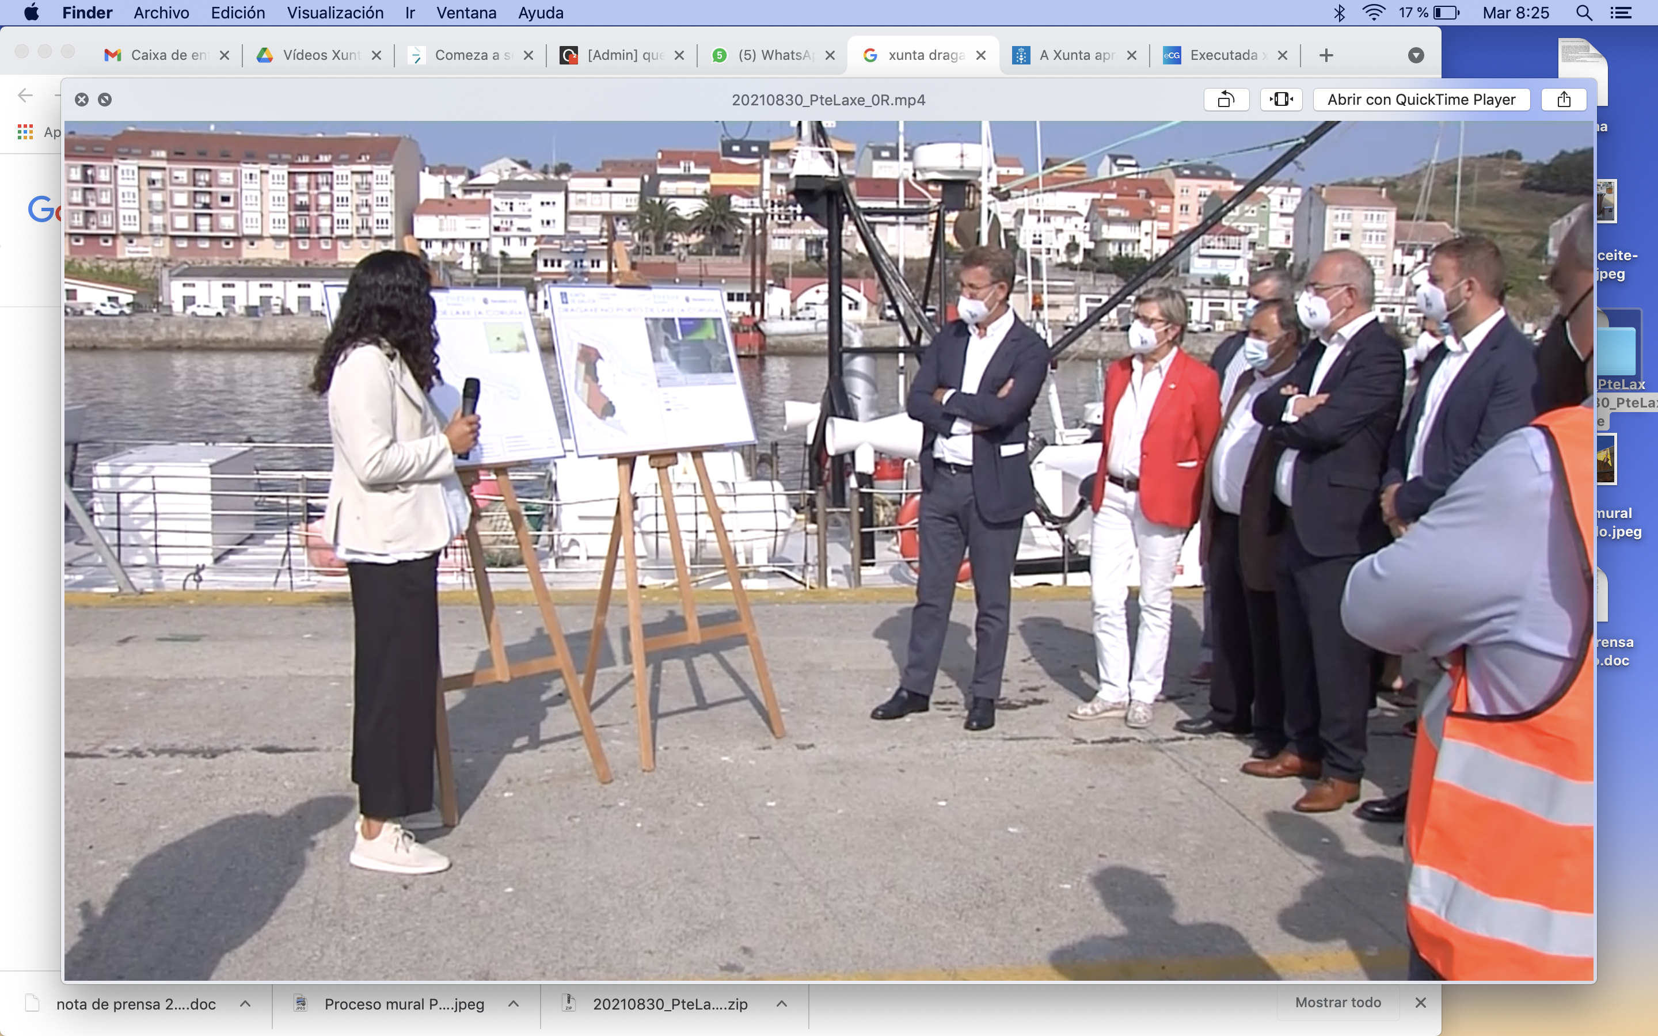The width and height of the screenshot is (1658, 1036).
Task: Switch to the WhatsApp tab
Action: click(774, 55)
